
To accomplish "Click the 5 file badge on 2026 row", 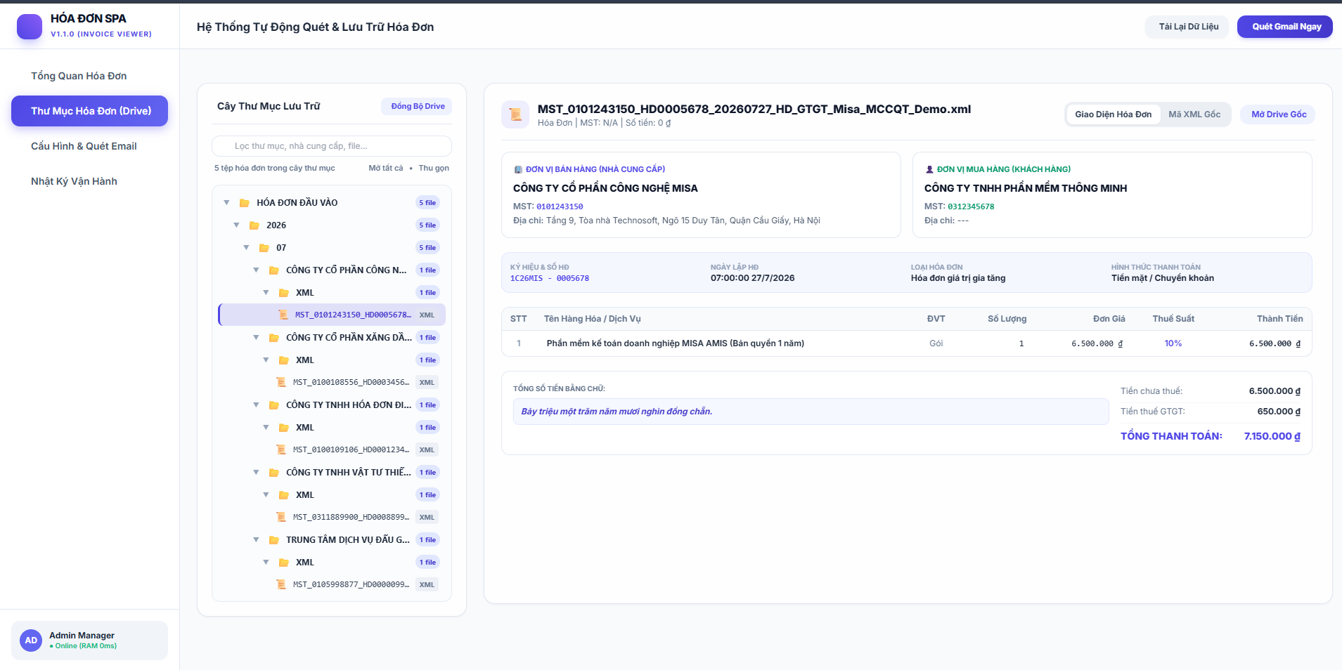I will [427, 225].
